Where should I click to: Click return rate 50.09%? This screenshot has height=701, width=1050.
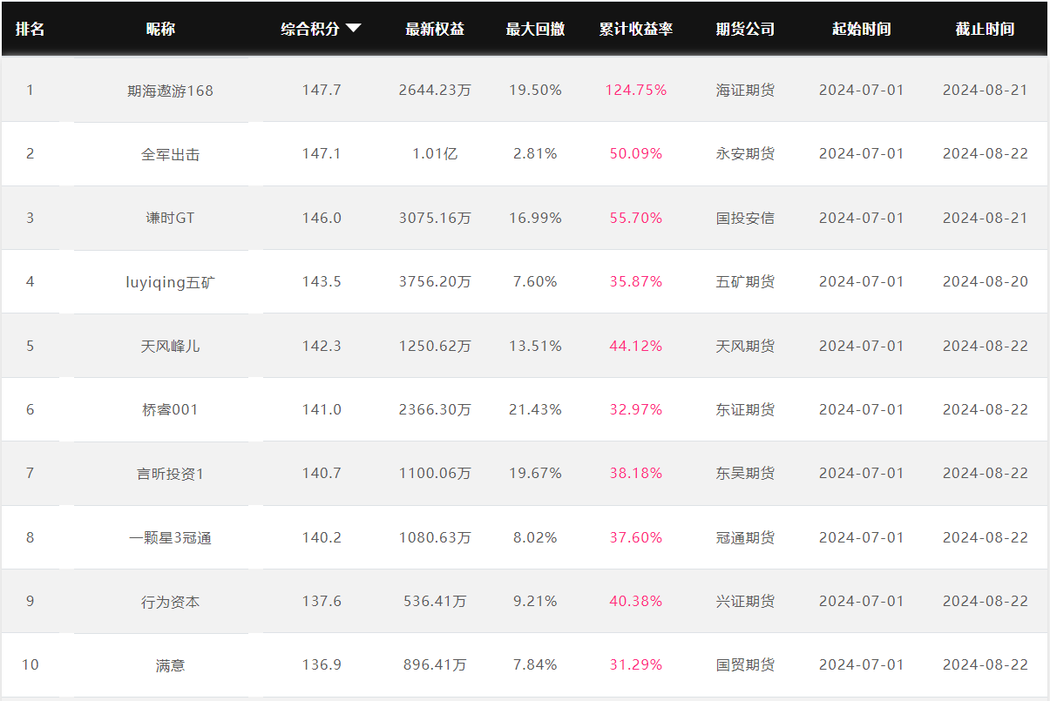636,153
